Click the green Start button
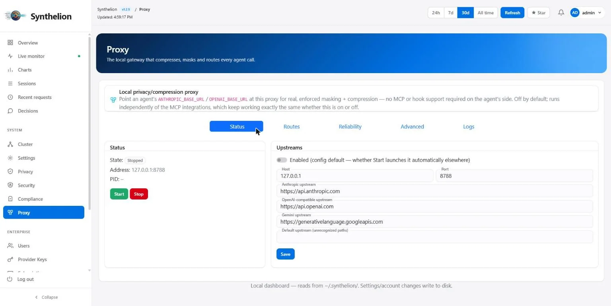The height and width of the screenshot is (306, 611). 119,194
